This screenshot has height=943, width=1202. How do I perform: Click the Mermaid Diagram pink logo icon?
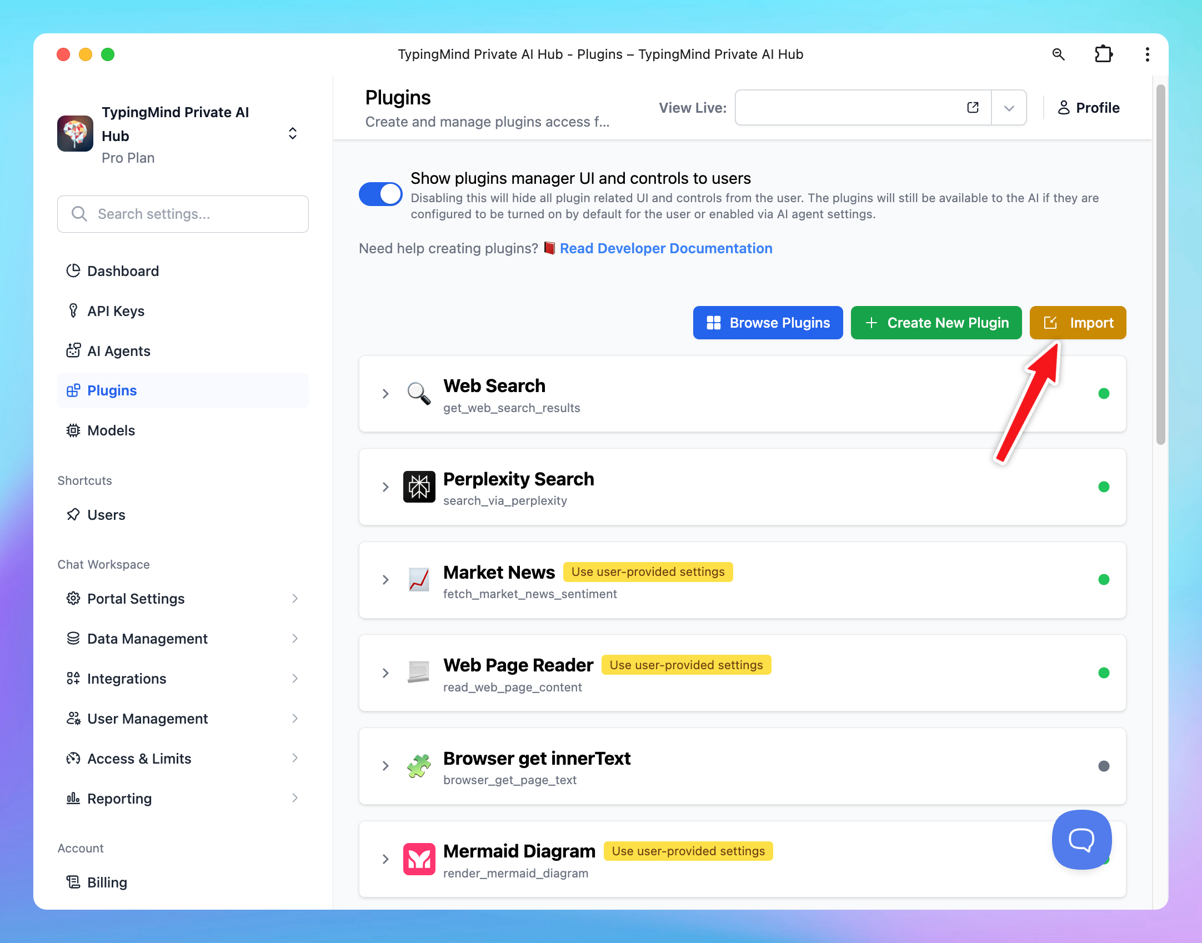(419, 859)
